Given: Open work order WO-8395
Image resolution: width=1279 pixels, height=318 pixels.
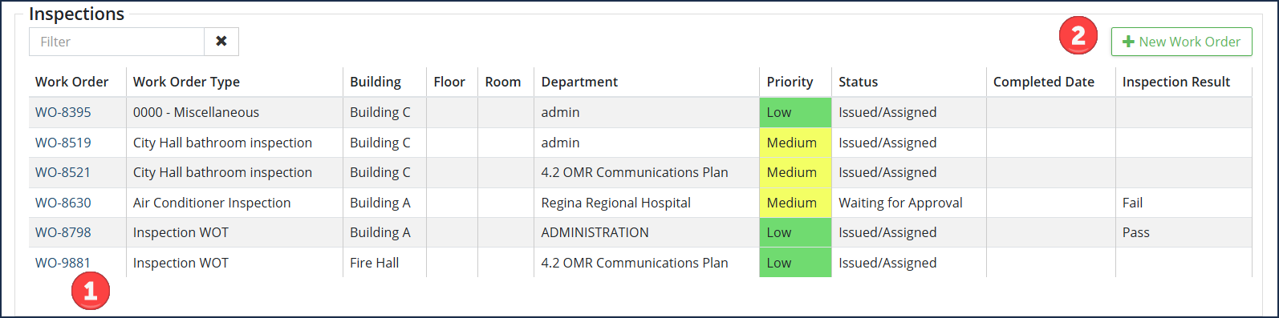Looking at the screenshot, I should tap(63, 112).
